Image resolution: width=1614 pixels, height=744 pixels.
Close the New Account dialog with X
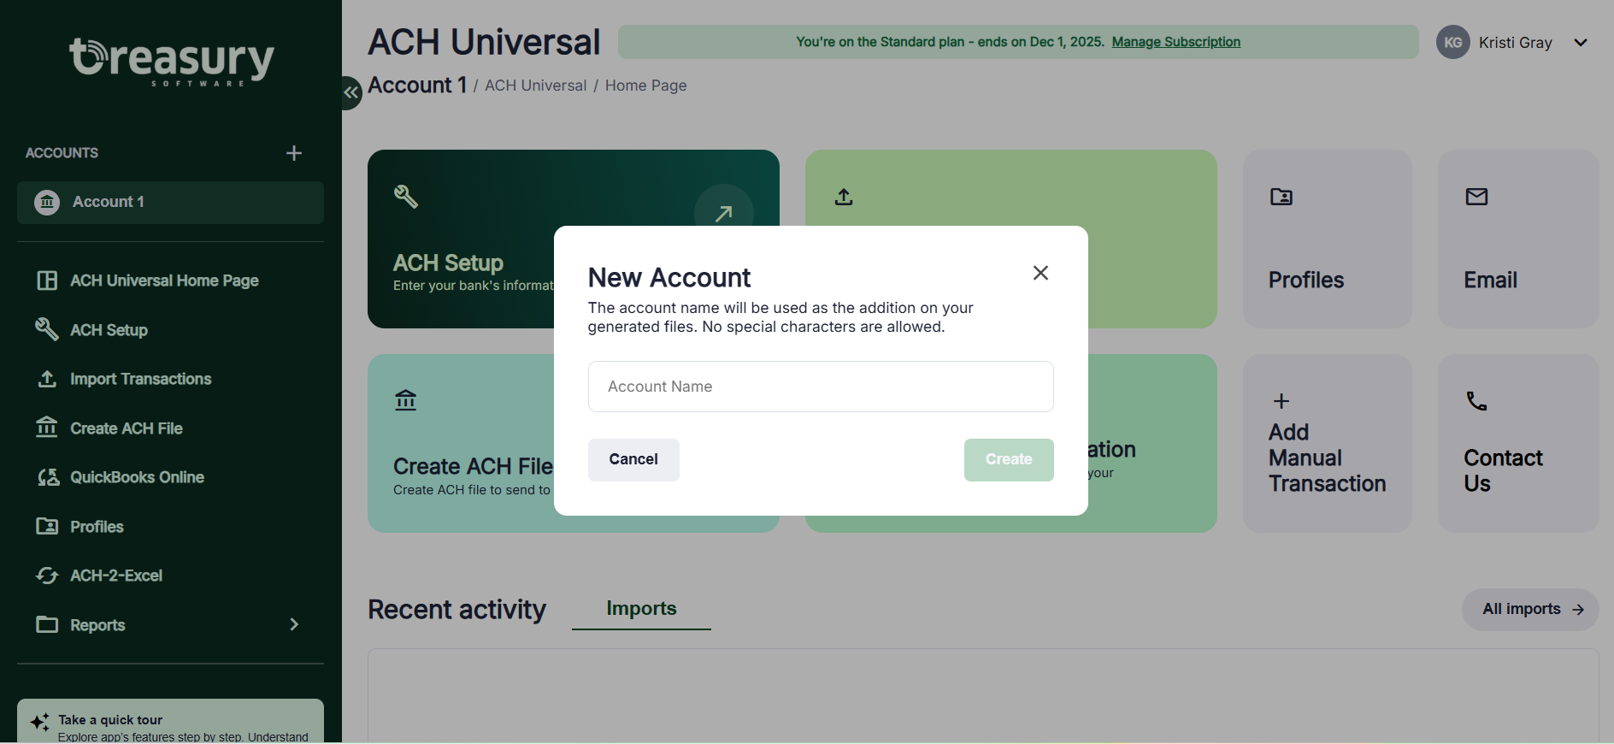(1040, 273)
